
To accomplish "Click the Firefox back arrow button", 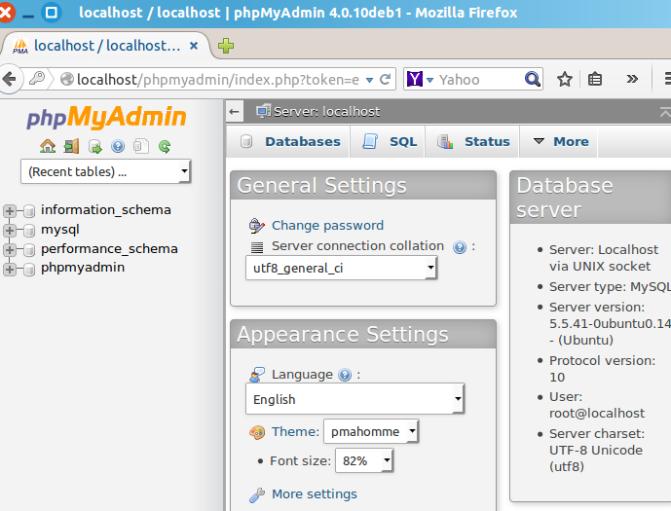I will click(x=10, y=79).
